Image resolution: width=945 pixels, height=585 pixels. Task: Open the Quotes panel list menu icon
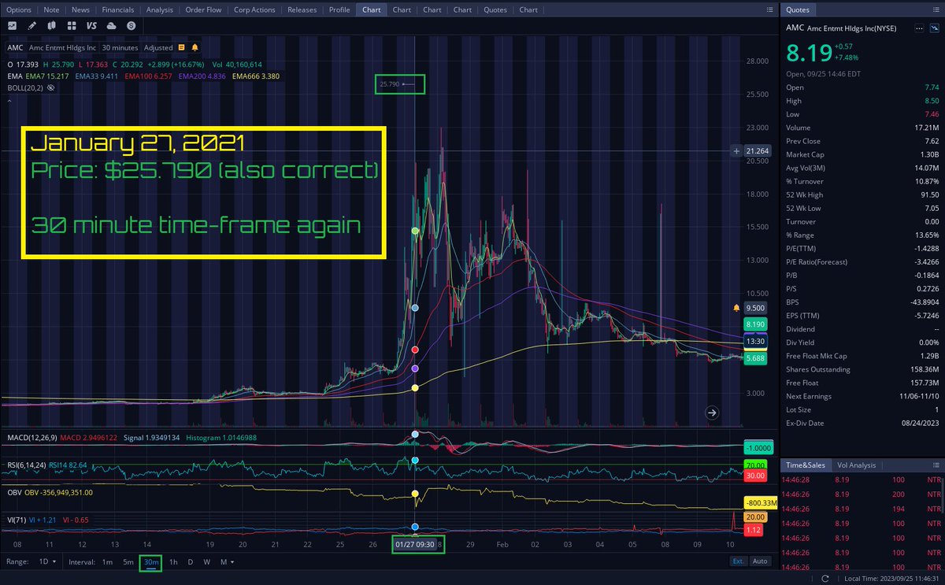click(936, 10)
